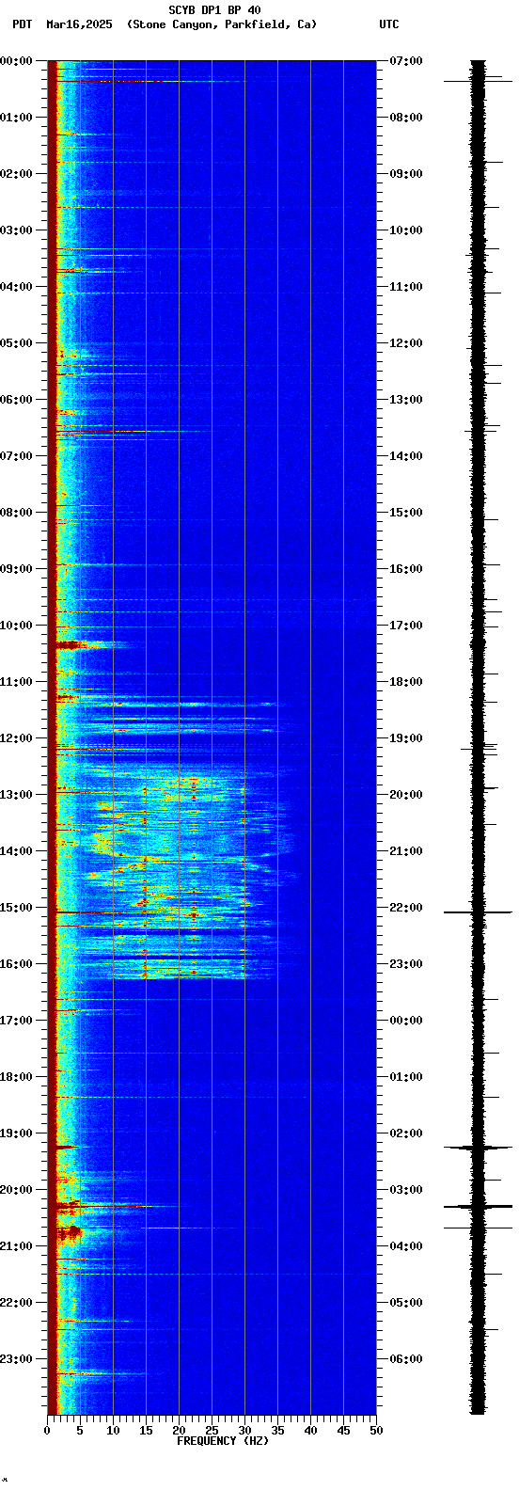519x1490 pixels.
Task: Click the "10" frequency tick label
Action: pos(113,1431)
